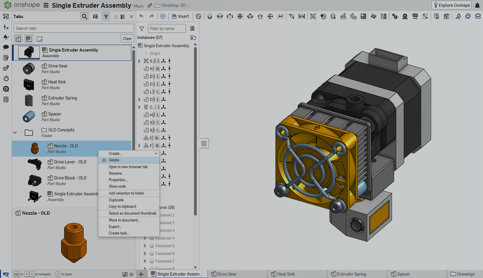Open the Heat Sink bottom tab
The height and width of the screenshot is (278, 483).
click(297, 274)
